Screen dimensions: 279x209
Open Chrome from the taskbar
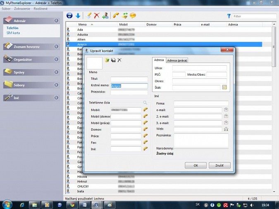[x=72, y=205]
